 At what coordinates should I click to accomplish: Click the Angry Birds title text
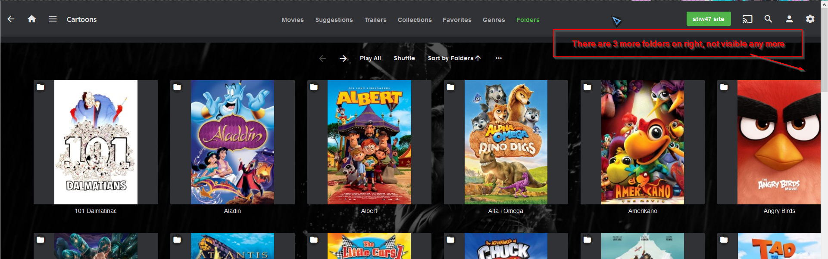tap(779, 211)
